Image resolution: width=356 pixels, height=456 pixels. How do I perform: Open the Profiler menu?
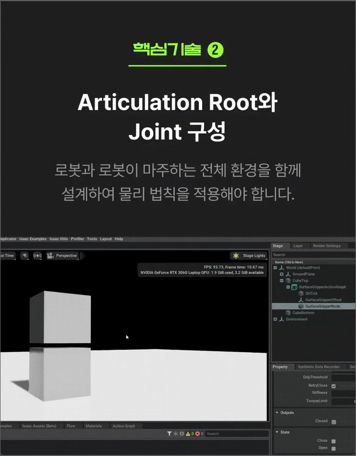77,239
